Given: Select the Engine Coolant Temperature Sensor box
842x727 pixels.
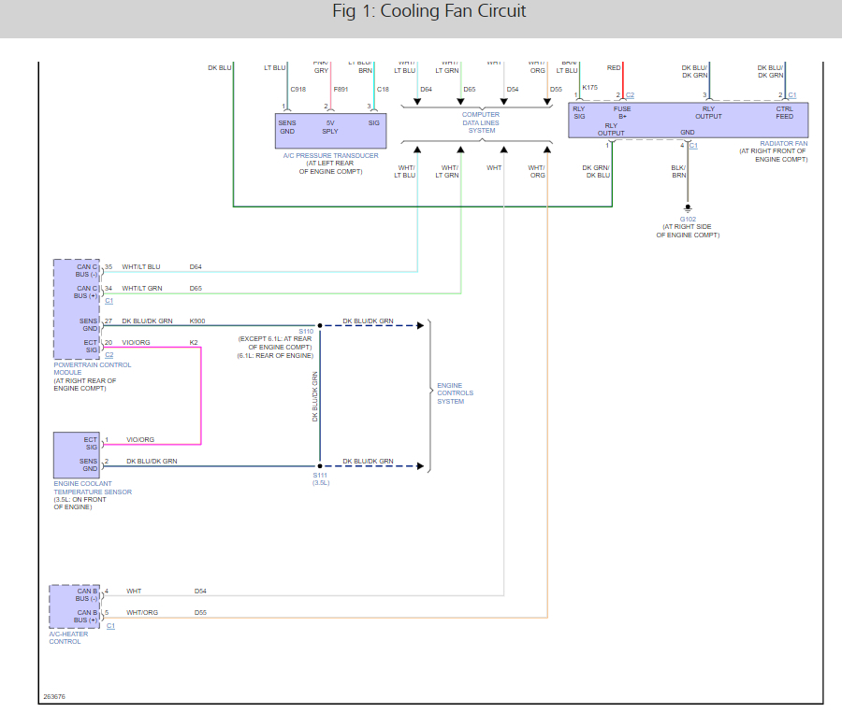Looking at the screenshot, I should 77,455.
